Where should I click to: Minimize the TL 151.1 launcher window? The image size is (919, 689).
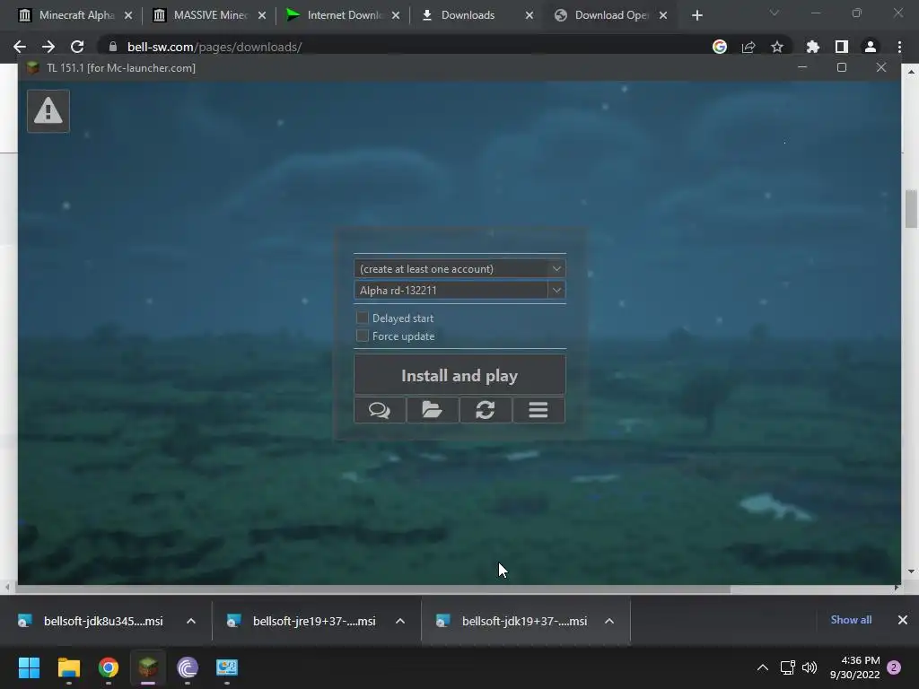(x=802, y=67)
